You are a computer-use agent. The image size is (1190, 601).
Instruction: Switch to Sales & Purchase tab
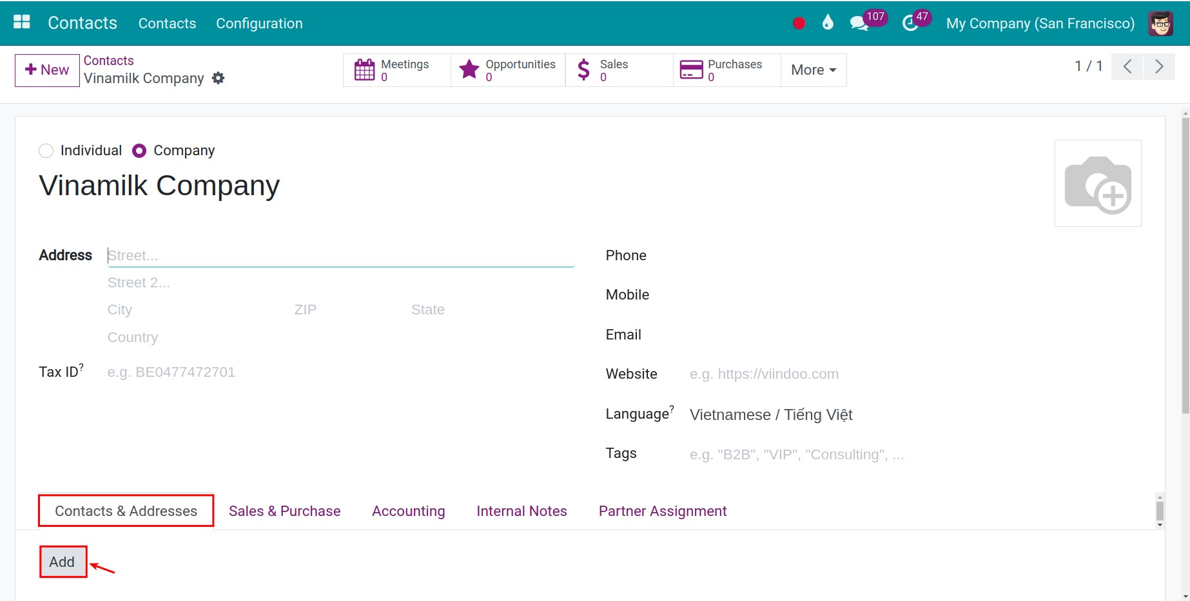284,511
